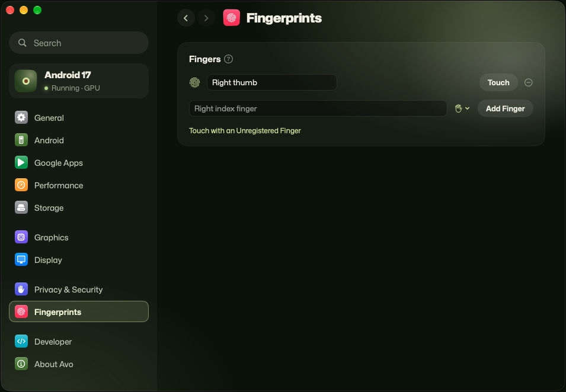Select Display in the sidebar
Screen dimensions: 566x392
tap(79, 259)
